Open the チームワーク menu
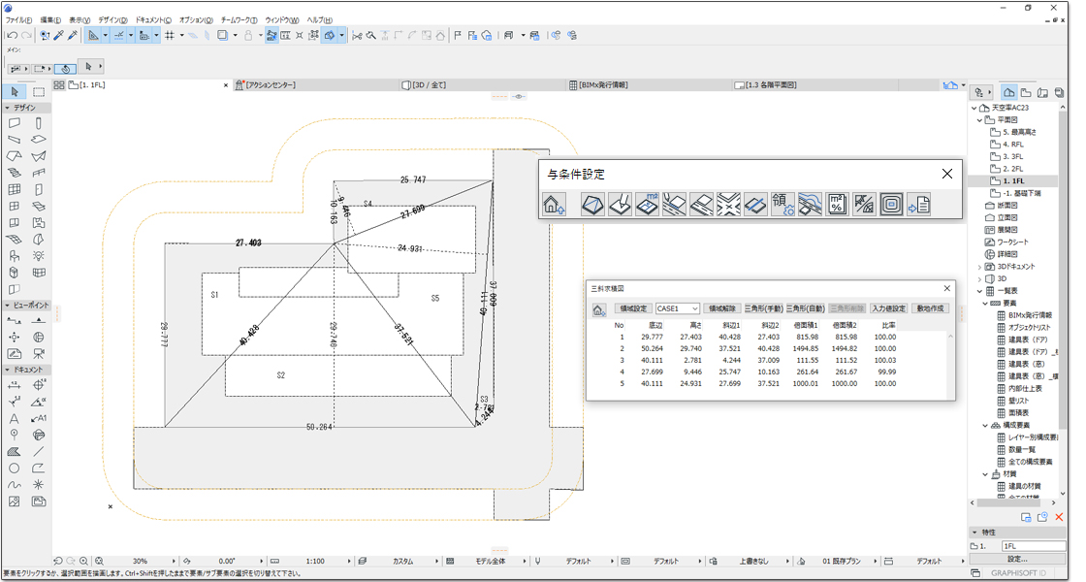 pos(239,20)
